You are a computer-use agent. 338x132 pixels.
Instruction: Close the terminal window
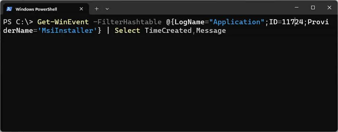[329, 8]
